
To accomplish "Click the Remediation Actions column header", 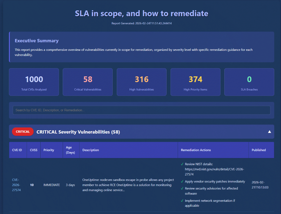I will [213, 150].
